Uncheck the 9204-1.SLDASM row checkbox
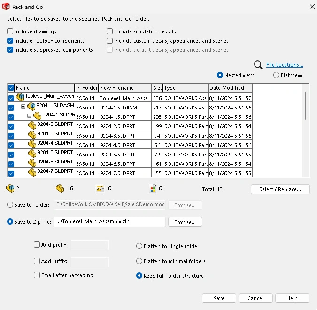The height and width of the screenshot is (310, 317). 11,108
